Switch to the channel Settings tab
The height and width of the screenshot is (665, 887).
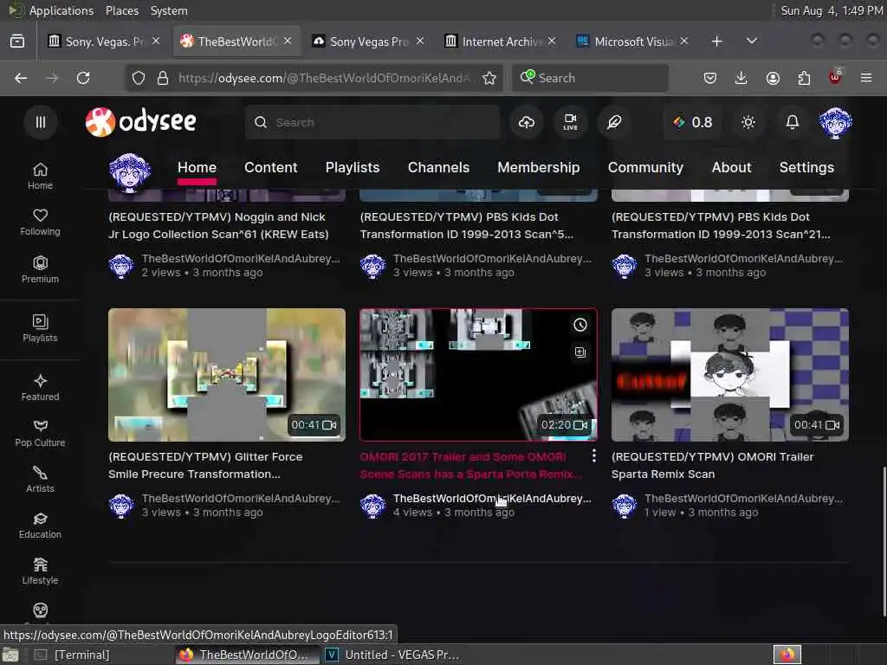click(806, 168)
